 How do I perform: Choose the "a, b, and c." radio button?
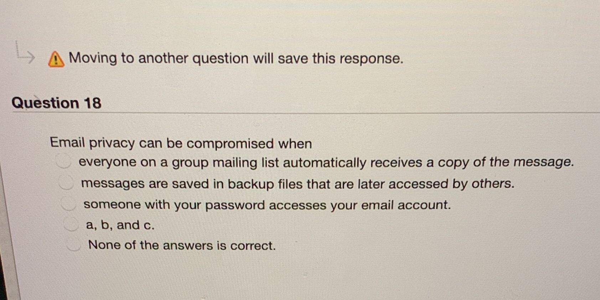71,224
